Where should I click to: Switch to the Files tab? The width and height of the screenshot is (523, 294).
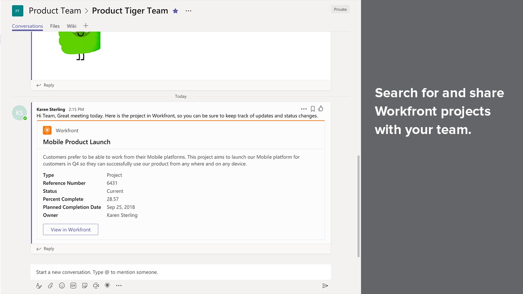click(x=55, y=26)
